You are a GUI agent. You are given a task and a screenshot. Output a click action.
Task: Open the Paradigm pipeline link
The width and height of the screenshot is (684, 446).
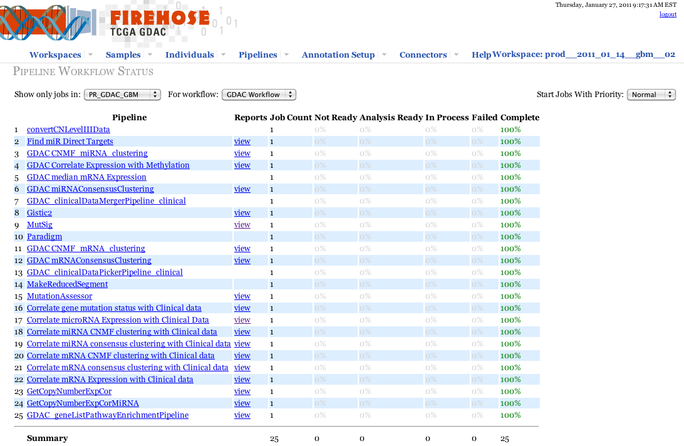[x=44, y=237]
